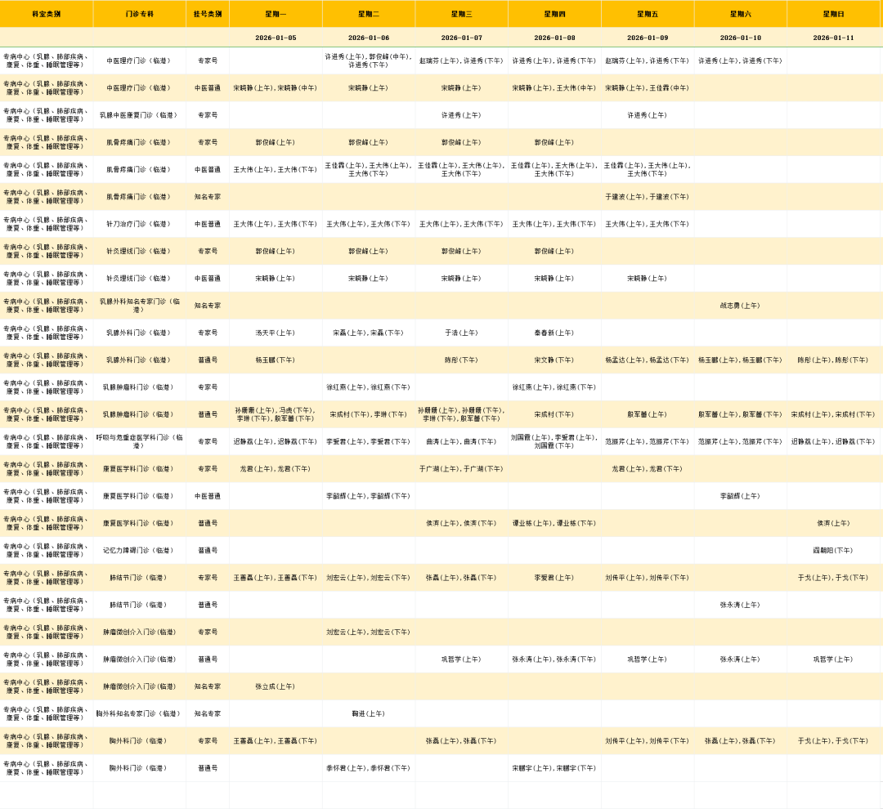This screenshot has width=883, height=809.
Task: Click the 挂号类别 column header
Action: tap(208, 14)
